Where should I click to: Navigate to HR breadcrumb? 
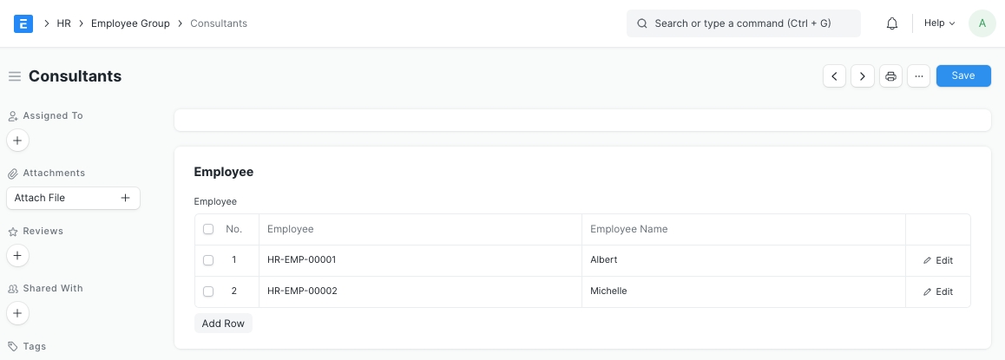click(64, 23)
